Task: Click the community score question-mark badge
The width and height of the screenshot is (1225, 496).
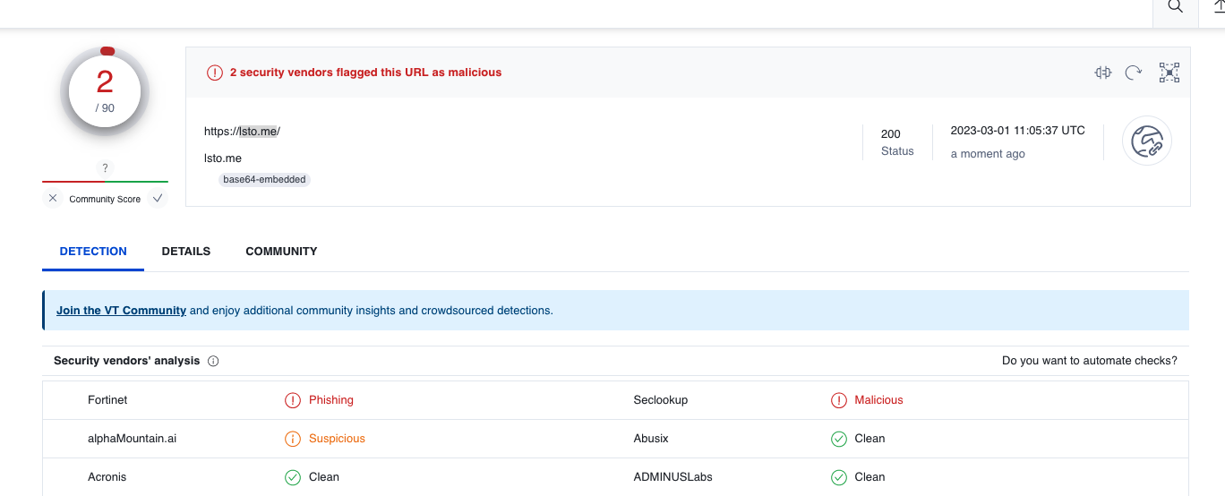Action: point(105,168)
